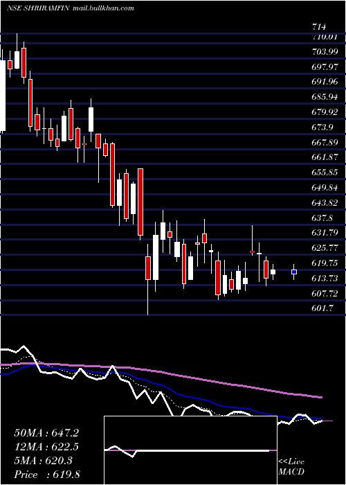Click the mail.bullkhan.com watermark link text

(104, 8)
